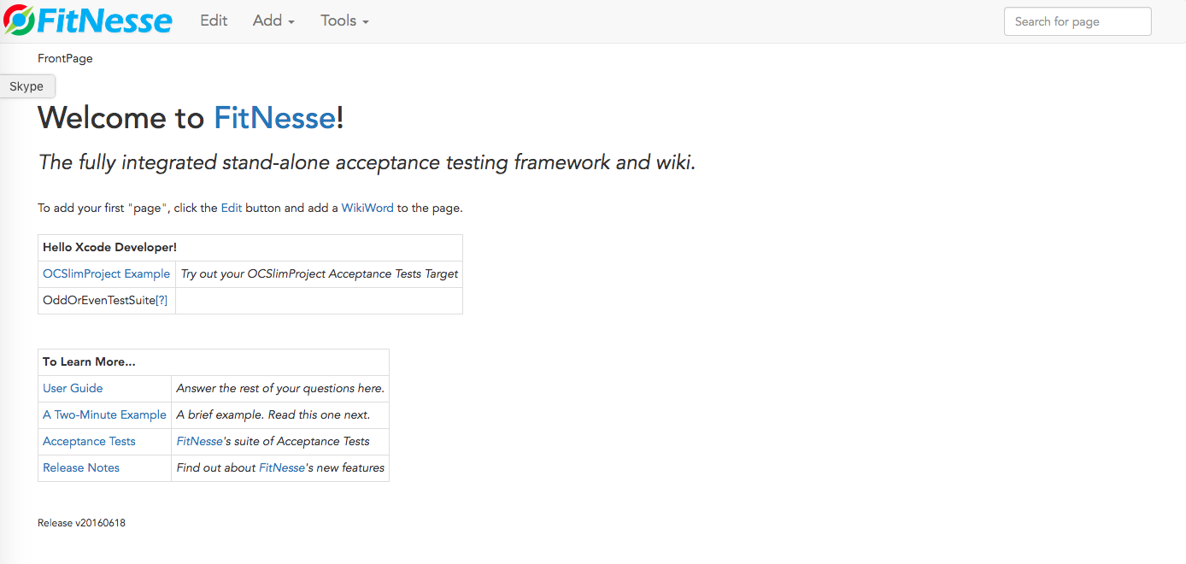Viewport: 1186px width, 564px height.
Task: Click the FitNesse wordmark text in header
Action: (105, 21)
